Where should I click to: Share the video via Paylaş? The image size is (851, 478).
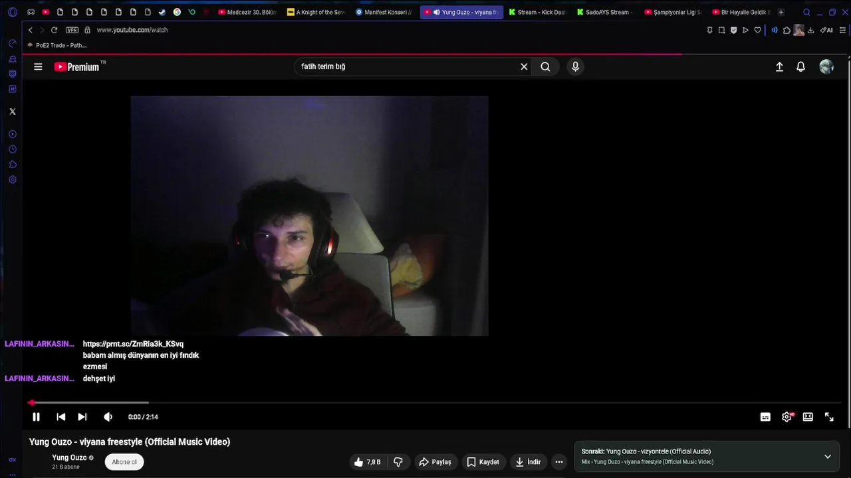[x=435, y=462]
